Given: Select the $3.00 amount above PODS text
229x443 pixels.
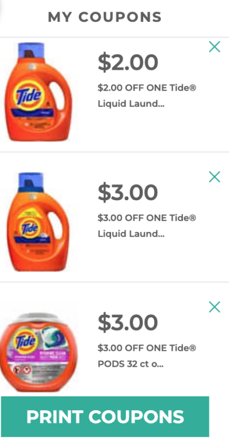Looking at the screenshot, I should coord(128,322).
